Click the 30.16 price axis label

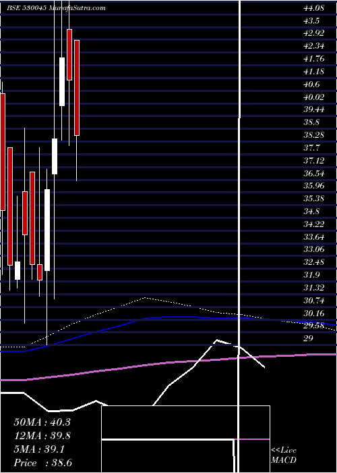314,313
